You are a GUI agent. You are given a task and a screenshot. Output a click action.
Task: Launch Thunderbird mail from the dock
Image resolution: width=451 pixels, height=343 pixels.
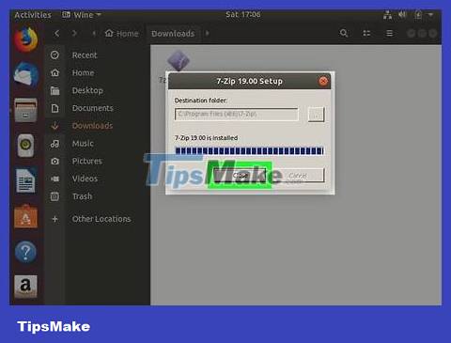26,74
